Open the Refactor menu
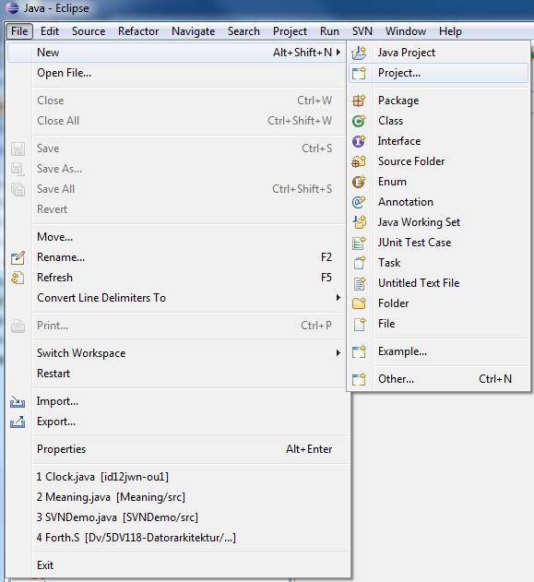This screenshot has width=534, height=582. click(x=138, y=31)
